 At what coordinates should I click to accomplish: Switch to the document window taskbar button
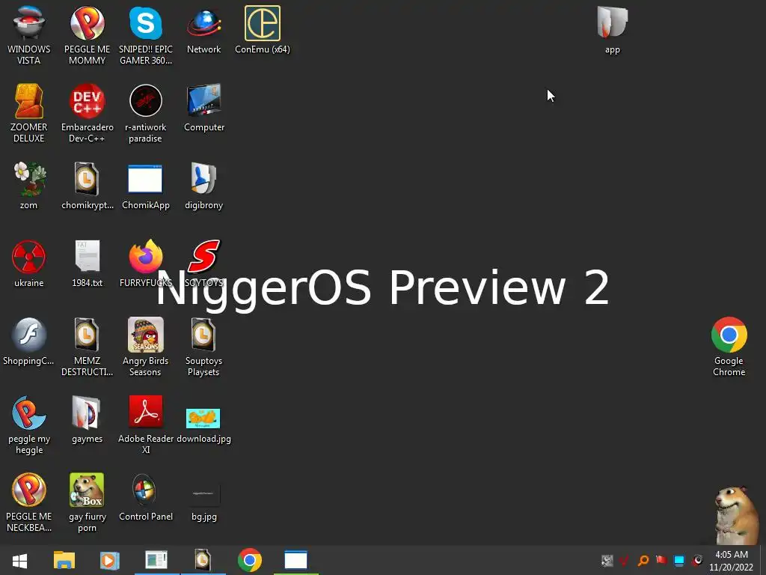pos(156,560)
